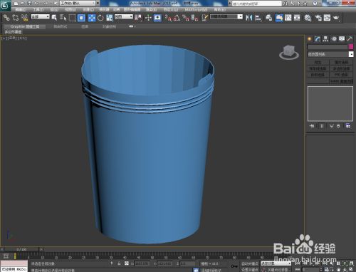Click the Auto Key button
The image size is (356, 272).
pyautogui.click(x=250, y=263)
